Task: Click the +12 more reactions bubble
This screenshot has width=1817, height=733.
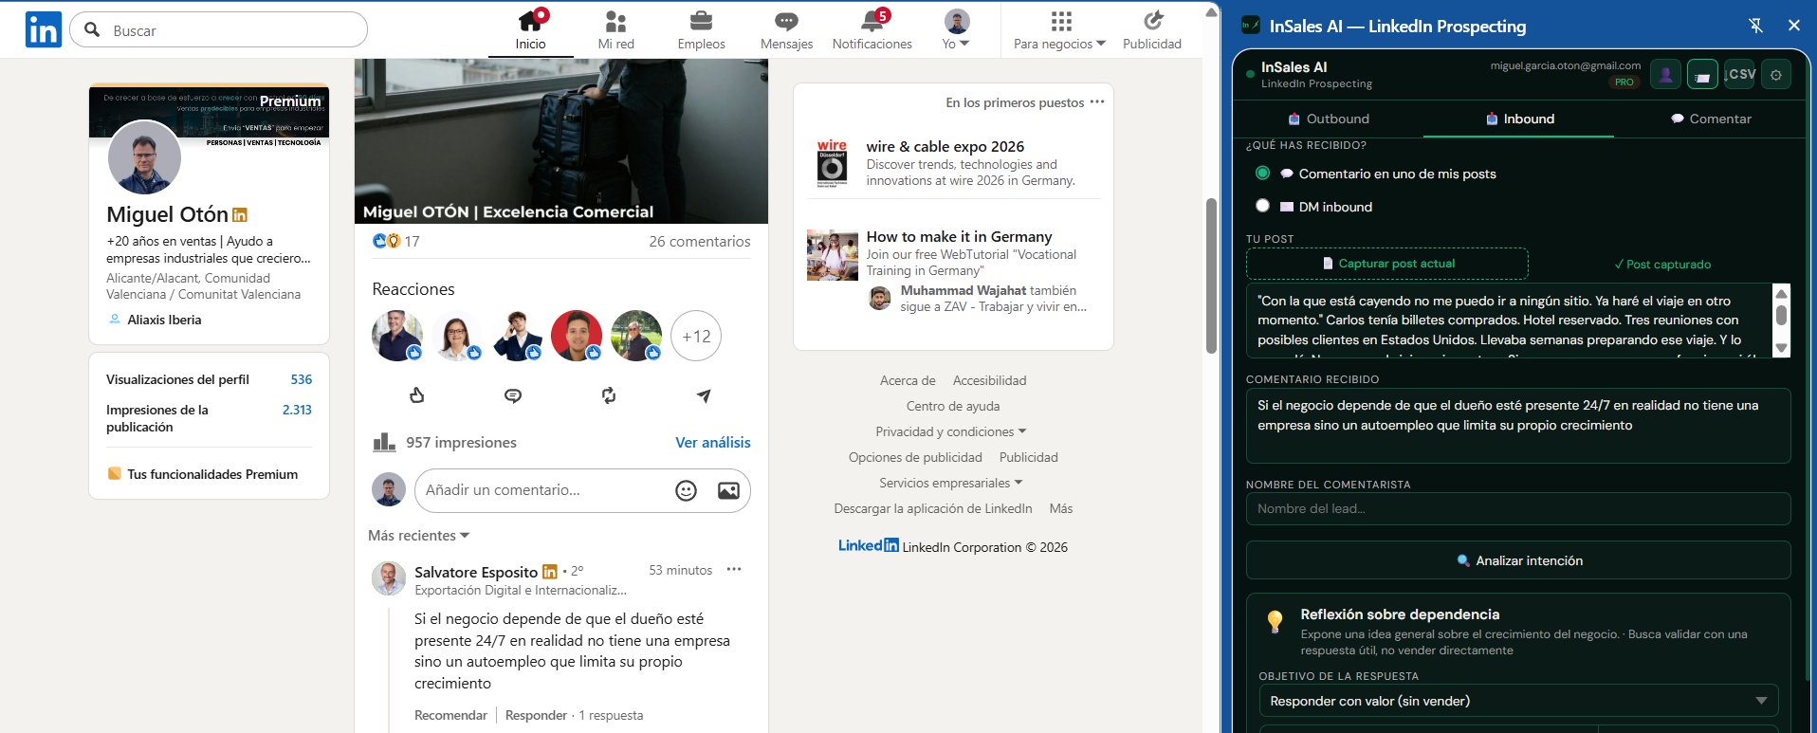Action: pos(696,336)
